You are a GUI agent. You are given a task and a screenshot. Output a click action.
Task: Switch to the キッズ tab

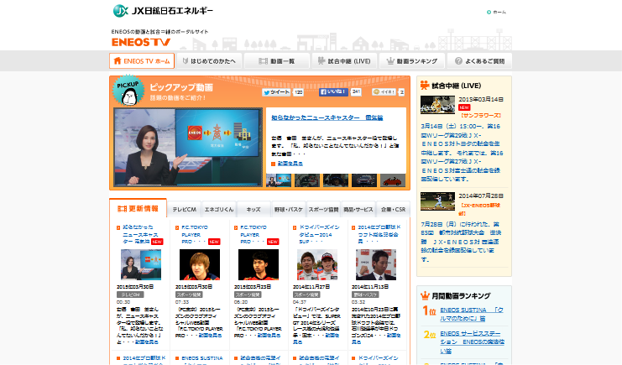[x=254, y=210]
